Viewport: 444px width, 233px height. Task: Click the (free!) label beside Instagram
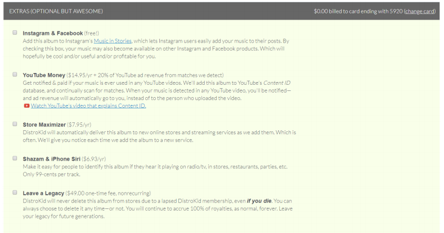pos(94,33)
